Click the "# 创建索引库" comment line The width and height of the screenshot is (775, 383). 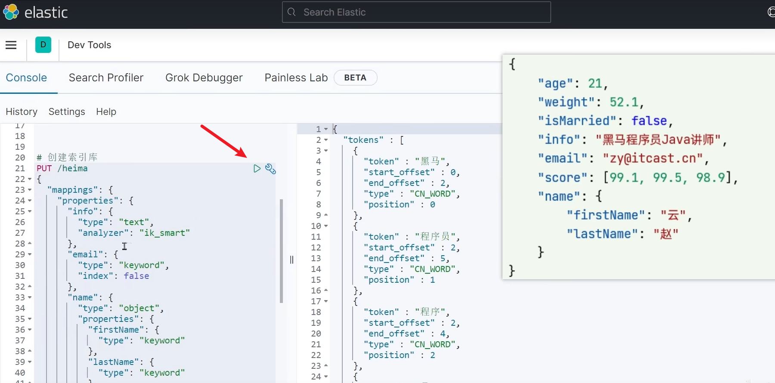click(x=67, y=158)
